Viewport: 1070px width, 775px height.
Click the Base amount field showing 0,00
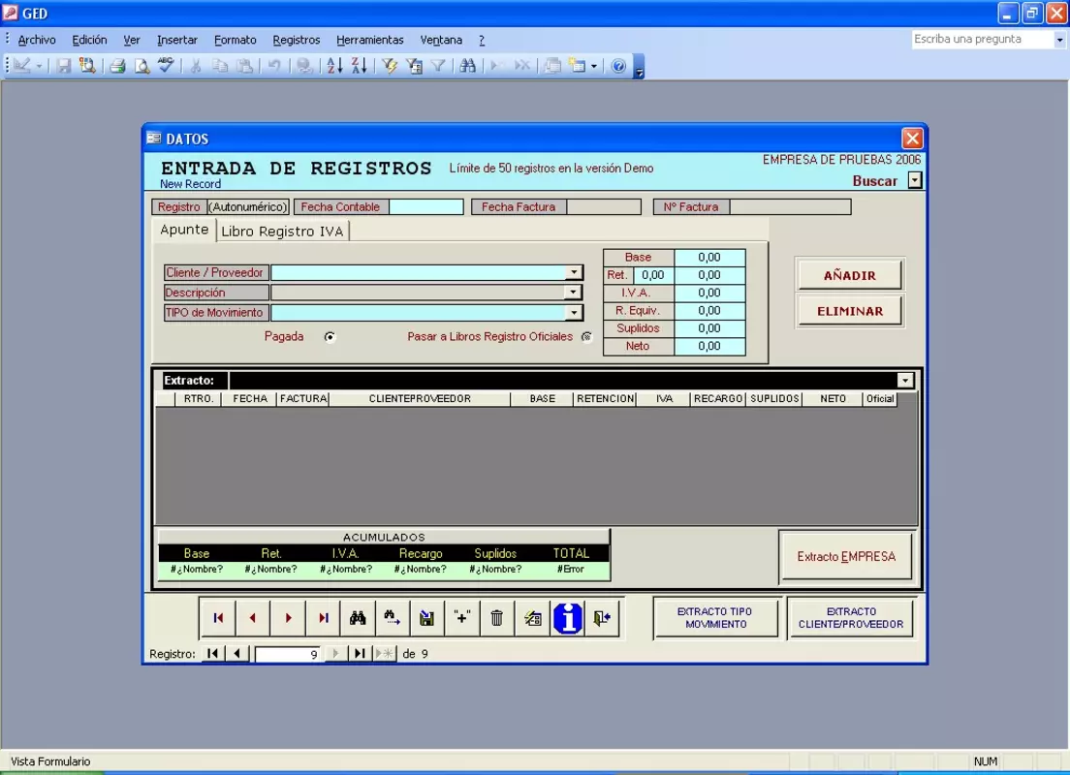point(709,257)
